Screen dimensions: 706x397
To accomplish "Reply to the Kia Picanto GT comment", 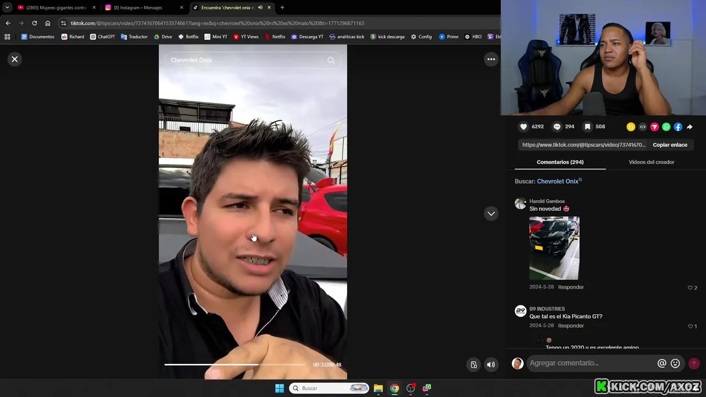I will [570, 326].
